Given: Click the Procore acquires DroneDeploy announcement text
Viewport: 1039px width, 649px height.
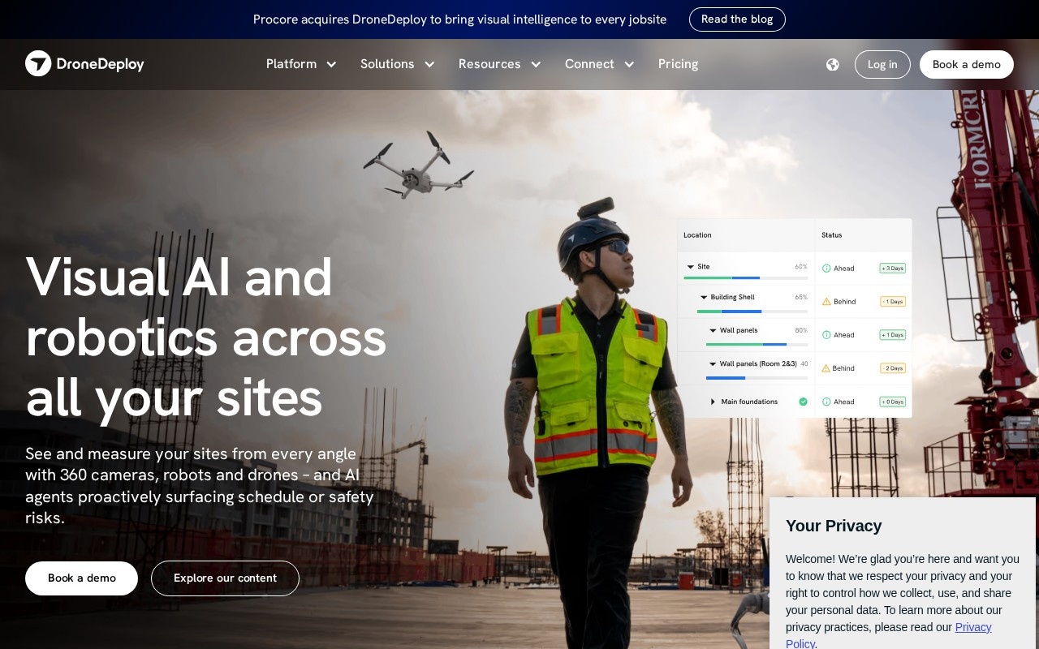Looking at the screenshot, I should (459, 19).
